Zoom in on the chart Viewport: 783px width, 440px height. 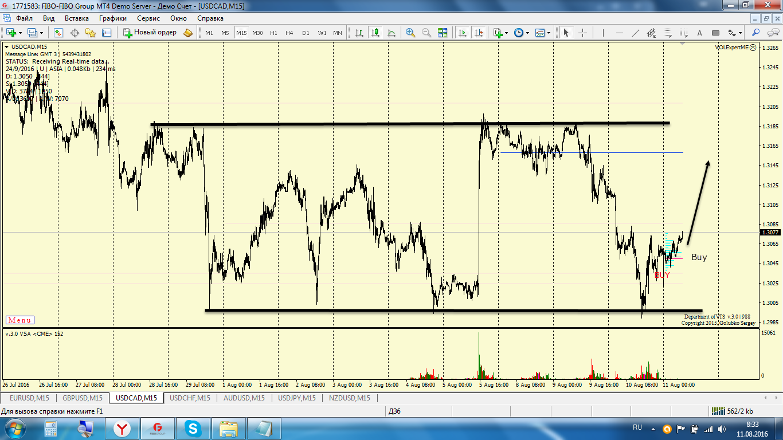(x=410, y=33)
